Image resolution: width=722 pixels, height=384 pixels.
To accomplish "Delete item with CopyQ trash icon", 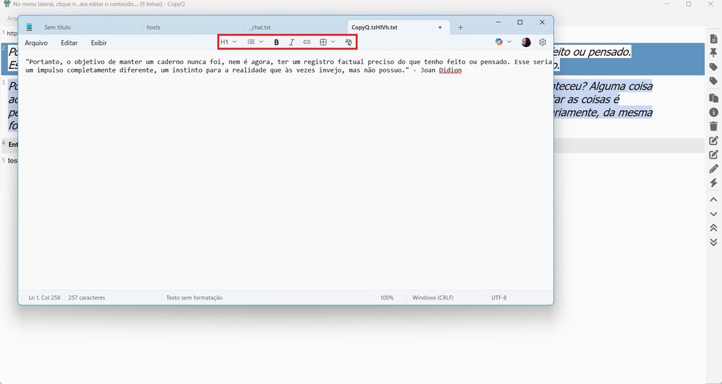I will pyautogui.click(x=713, y=126).
